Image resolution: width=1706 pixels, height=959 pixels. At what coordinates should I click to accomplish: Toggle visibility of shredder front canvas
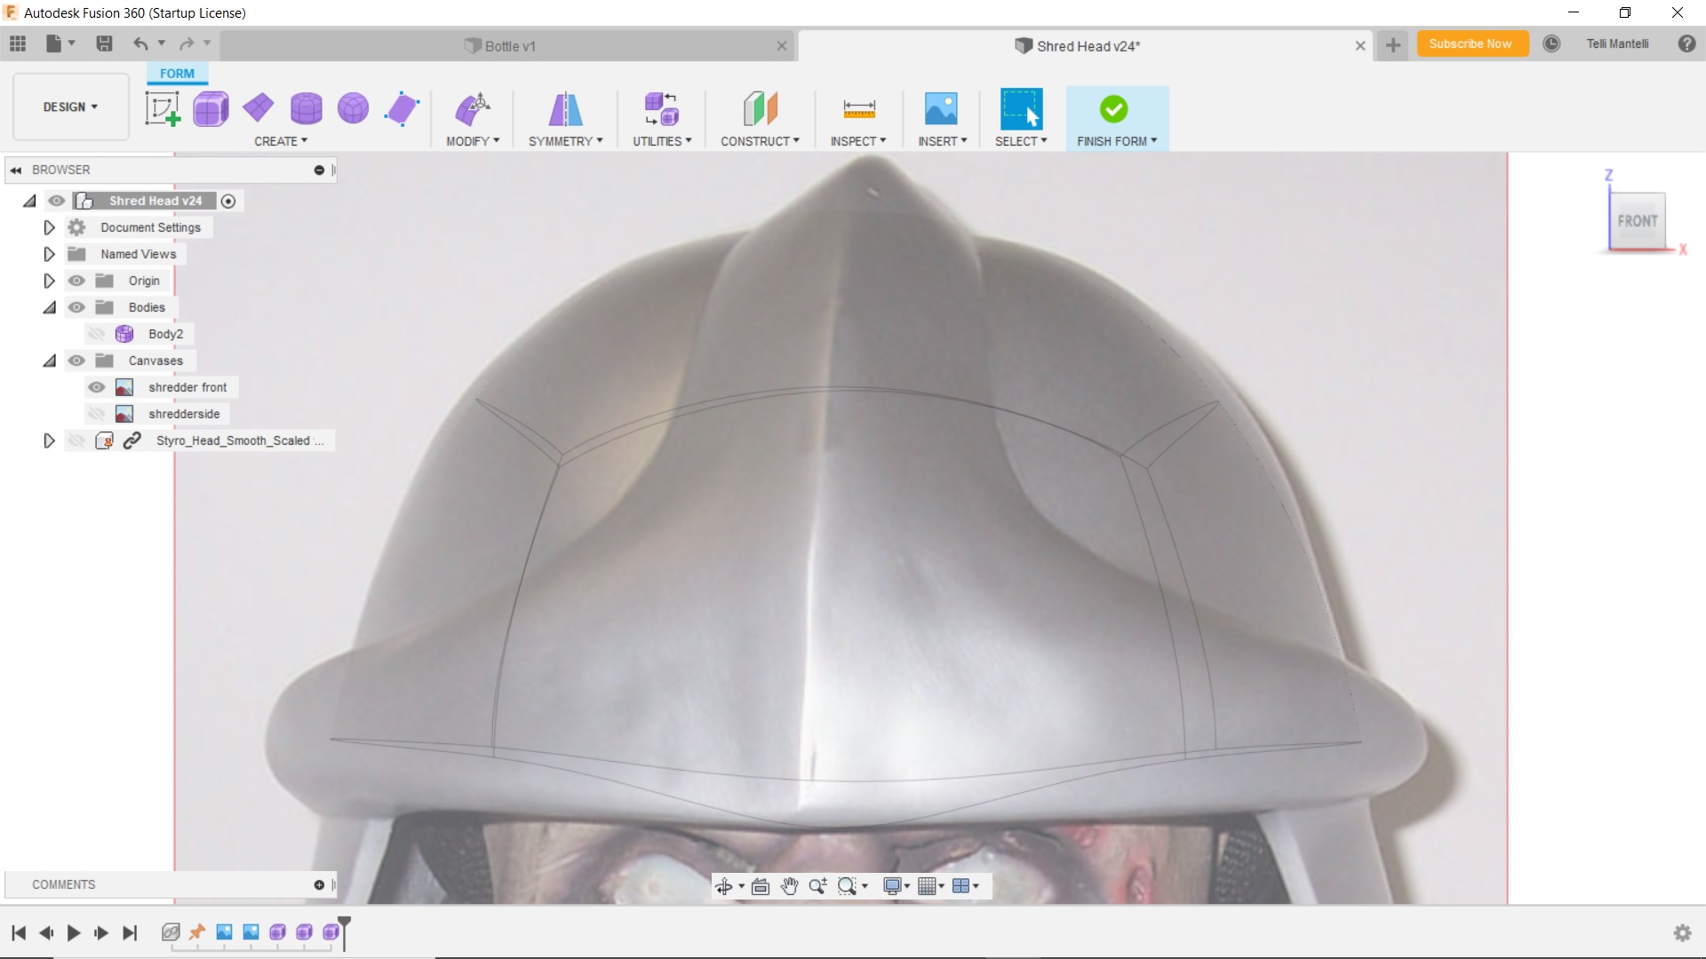point(96,387)
